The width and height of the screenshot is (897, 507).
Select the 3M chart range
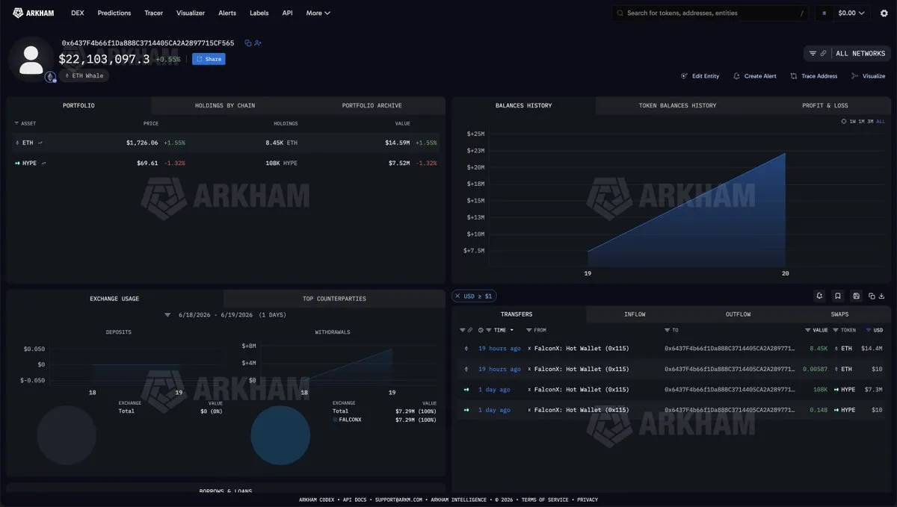(870, 121)
